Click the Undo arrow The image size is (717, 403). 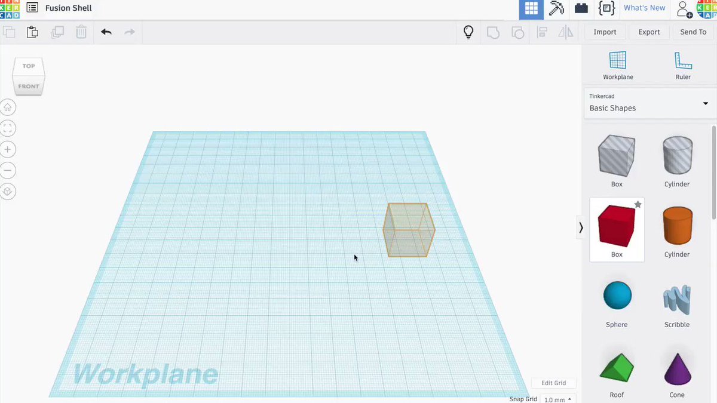106,32
